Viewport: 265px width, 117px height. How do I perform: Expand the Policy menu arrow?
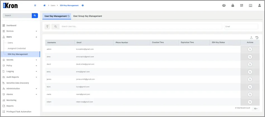(36, 66)
